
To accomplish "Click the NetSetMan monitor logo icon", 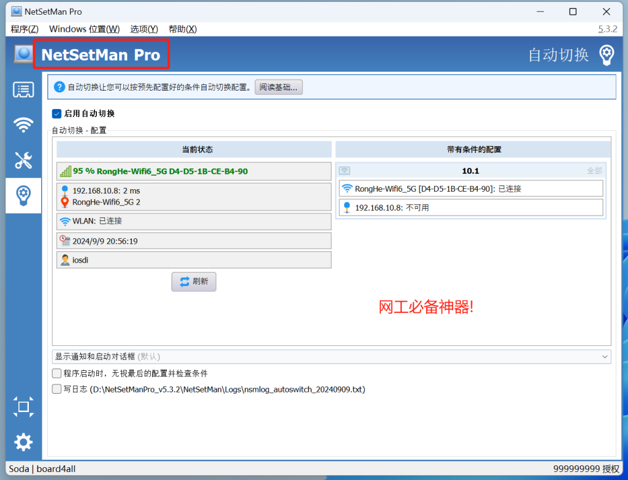I will pyautogui.click(x=24, y=54).
